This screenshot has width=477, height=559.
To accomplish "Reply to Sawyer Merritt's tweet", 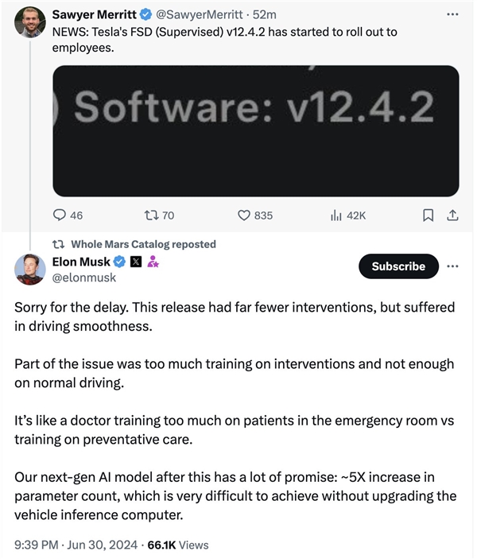I will point(60,215).
